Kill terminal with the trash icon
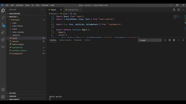Viewport: 186px width, 104px height. click(x=174, y=40)
